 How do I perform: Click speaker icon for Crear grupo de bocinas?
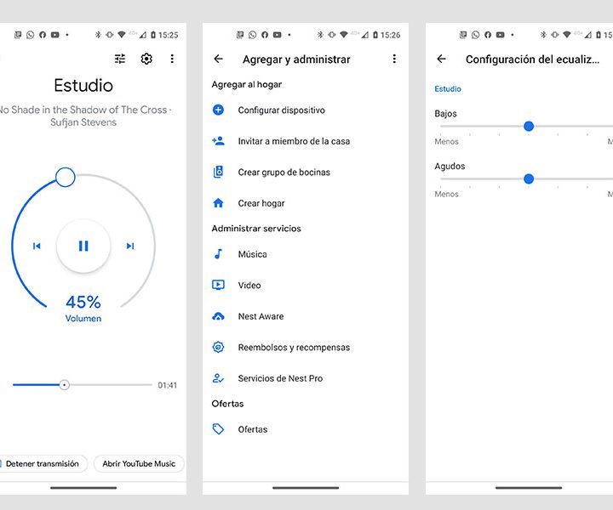(218, 172)
